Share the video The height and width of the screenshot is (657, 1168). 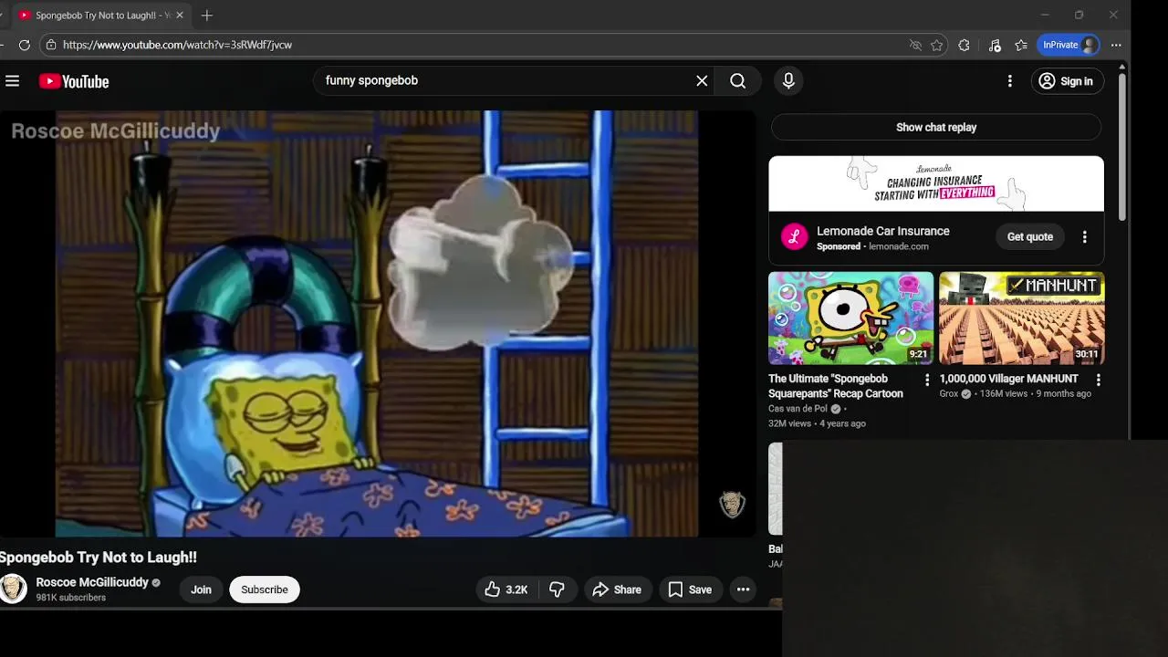click(x=618, y=589)
